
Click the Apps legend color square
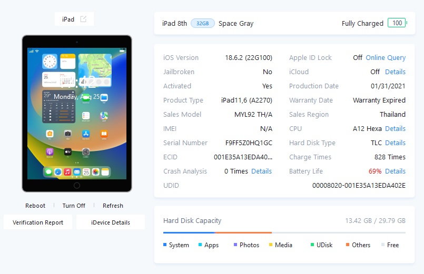tap(200, 245)
